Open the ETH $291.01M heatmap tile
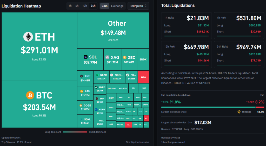The height and width of the screenshot is (146, 266). [39, 46]
